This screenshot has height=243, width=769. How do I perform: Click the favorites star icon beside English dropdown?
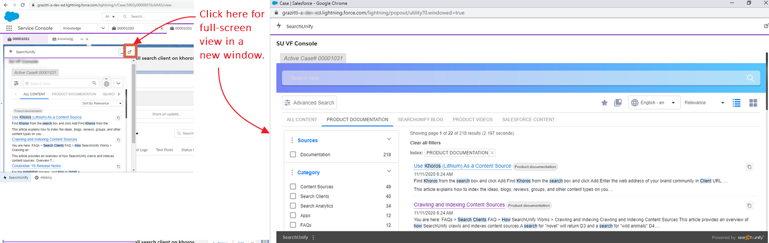pyautogui.click(x=604, y=103)
